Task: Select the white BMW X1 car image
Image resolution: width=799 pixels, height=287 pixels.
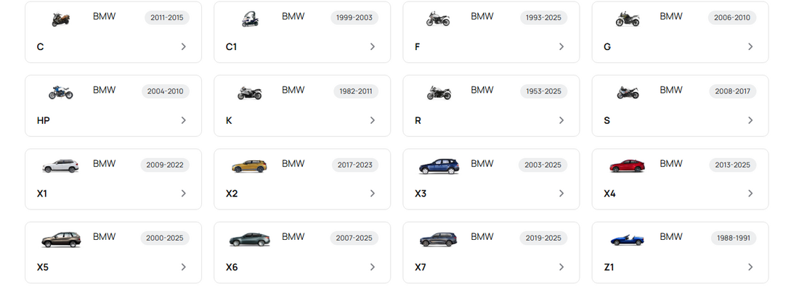Action: [x=60, y=166]
